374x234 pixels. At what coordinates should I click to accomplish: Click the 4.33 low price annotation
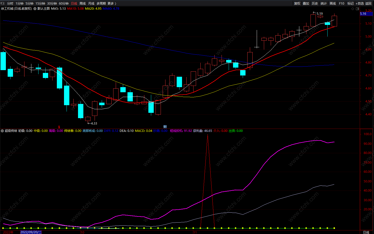[94, 123]
